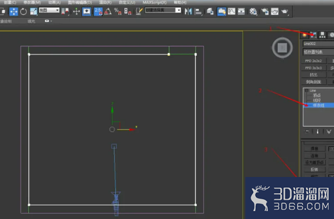The height and width of the screenshot is (219, 334).
Task: Toggle the Show End Result icon
Action: tap(317, 131)
